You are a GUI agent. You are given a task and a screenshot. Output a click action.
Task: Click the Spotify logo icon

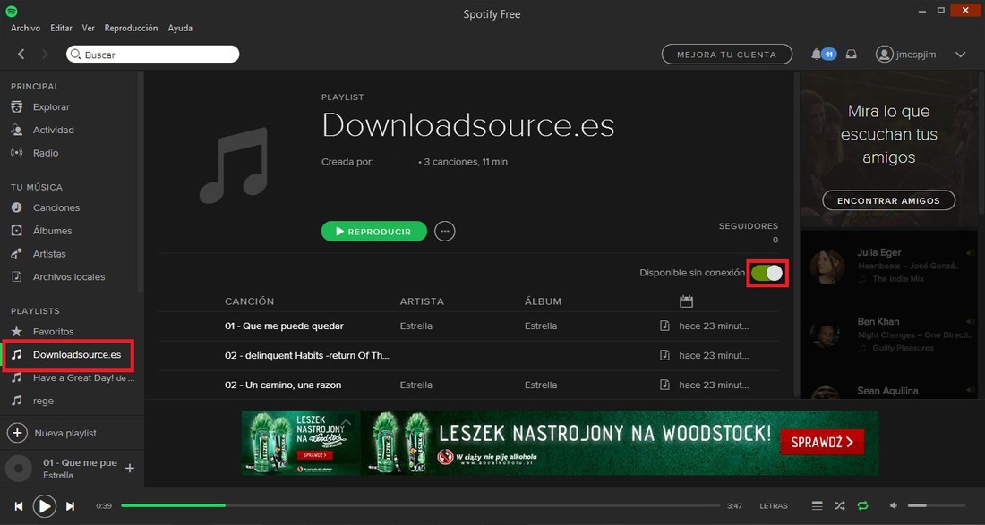tap(12, 12)
